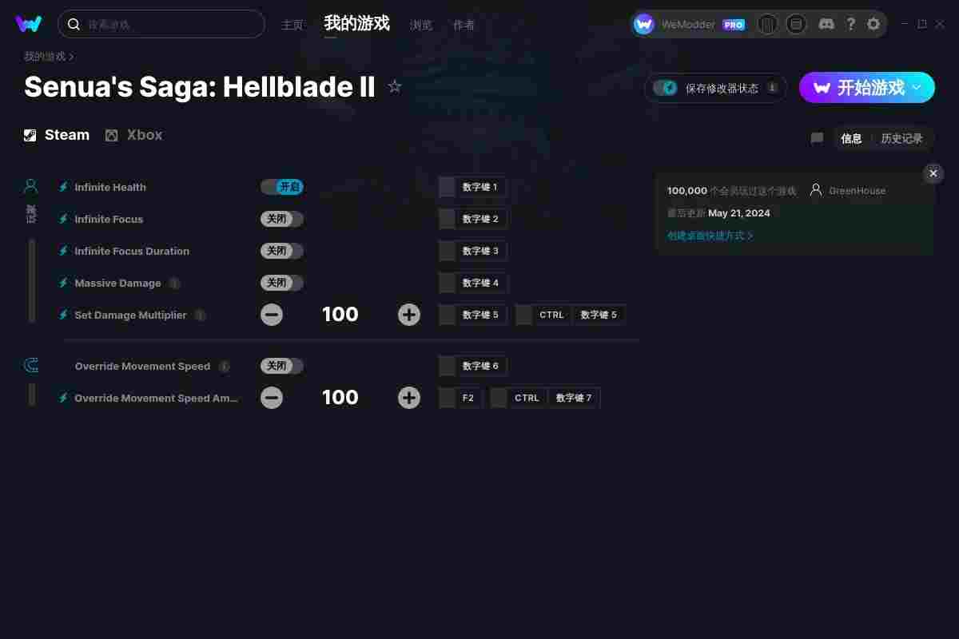Screen dimensions: 959x639
Task: Select the Steam platform tab
Action: [57, 135]
